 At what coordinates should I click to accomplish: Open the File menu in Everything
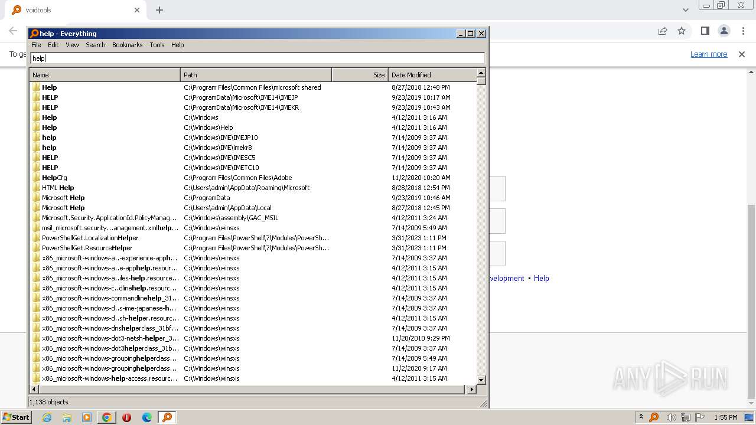coord(36,45)
